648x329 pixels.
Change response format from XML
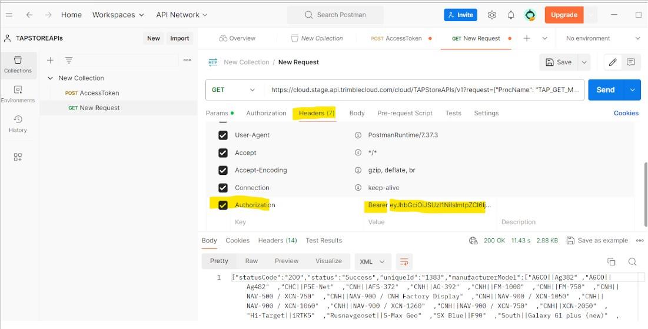point(373,262)
